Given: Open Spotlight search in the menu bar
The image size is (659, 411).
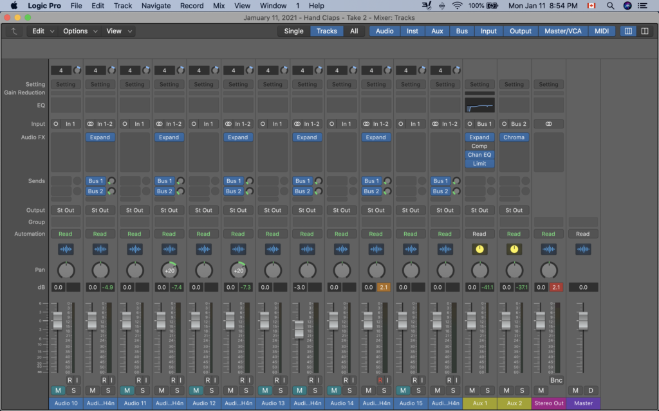Looking at the screenshot, I should [x=610, y=5].
